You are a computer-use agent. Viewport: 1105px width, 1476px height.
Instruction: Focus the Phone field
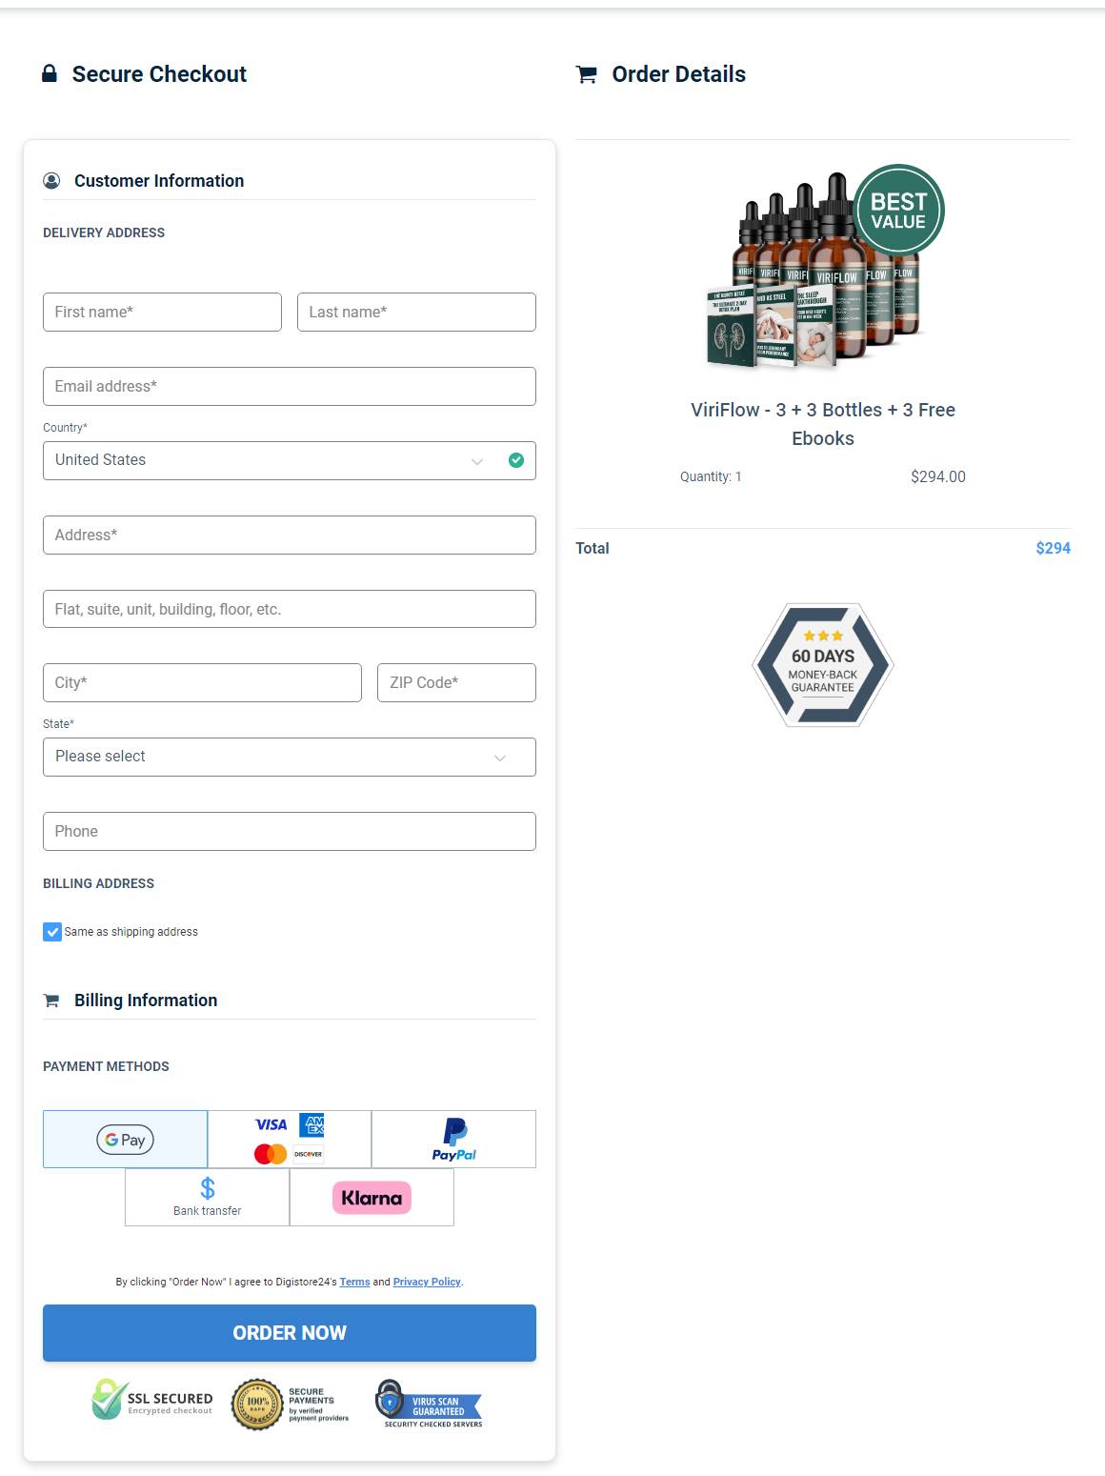[x=290, y=831]
